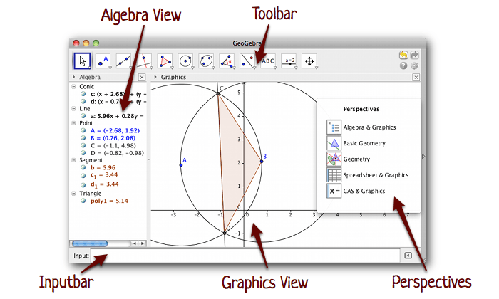The image size is (499, 299).
Task: Choose Basic Geometry perspective label
Action: [364, 143]
